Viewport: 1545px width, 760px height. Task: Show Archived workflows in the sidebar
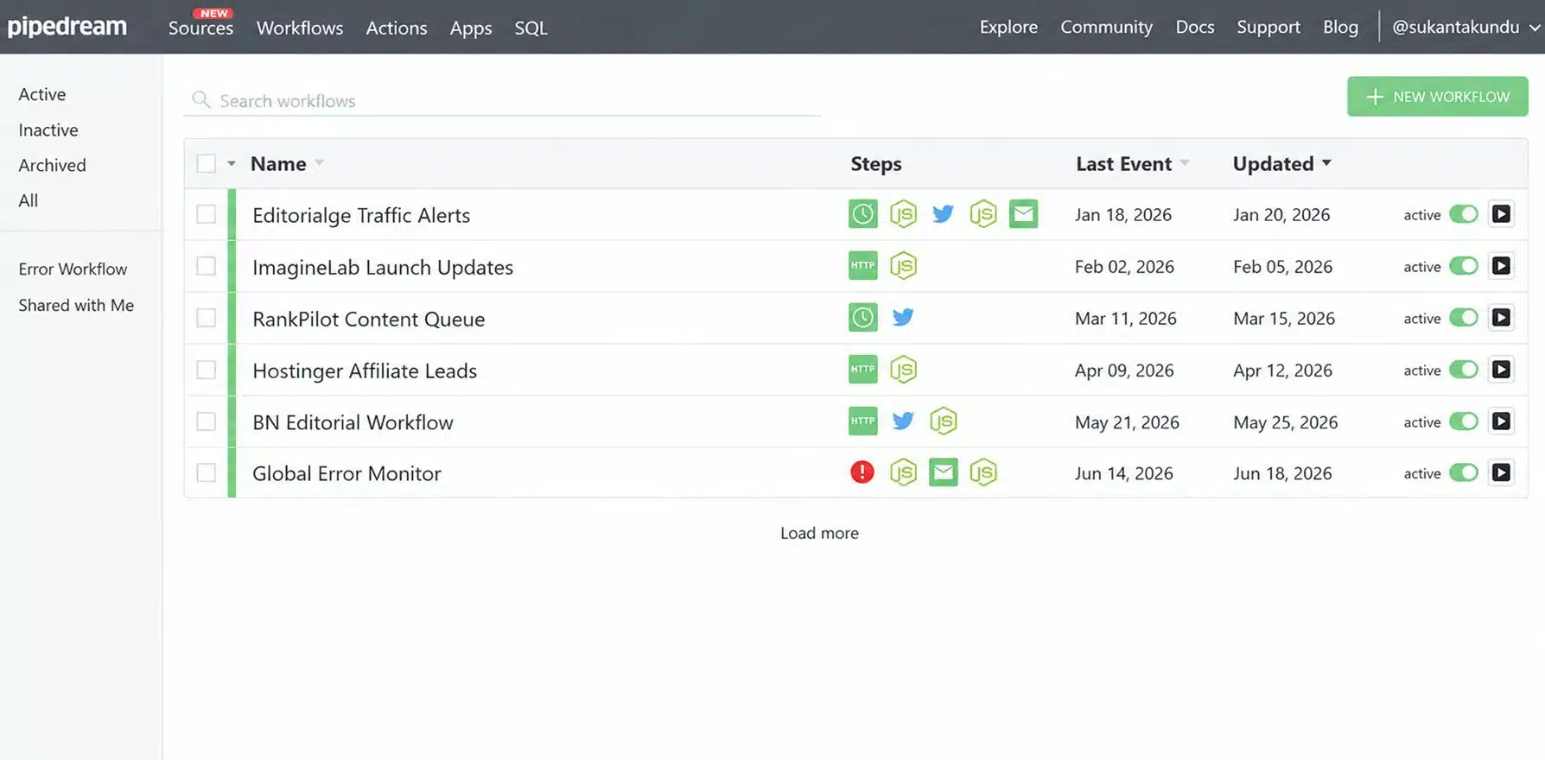point(53,165)
